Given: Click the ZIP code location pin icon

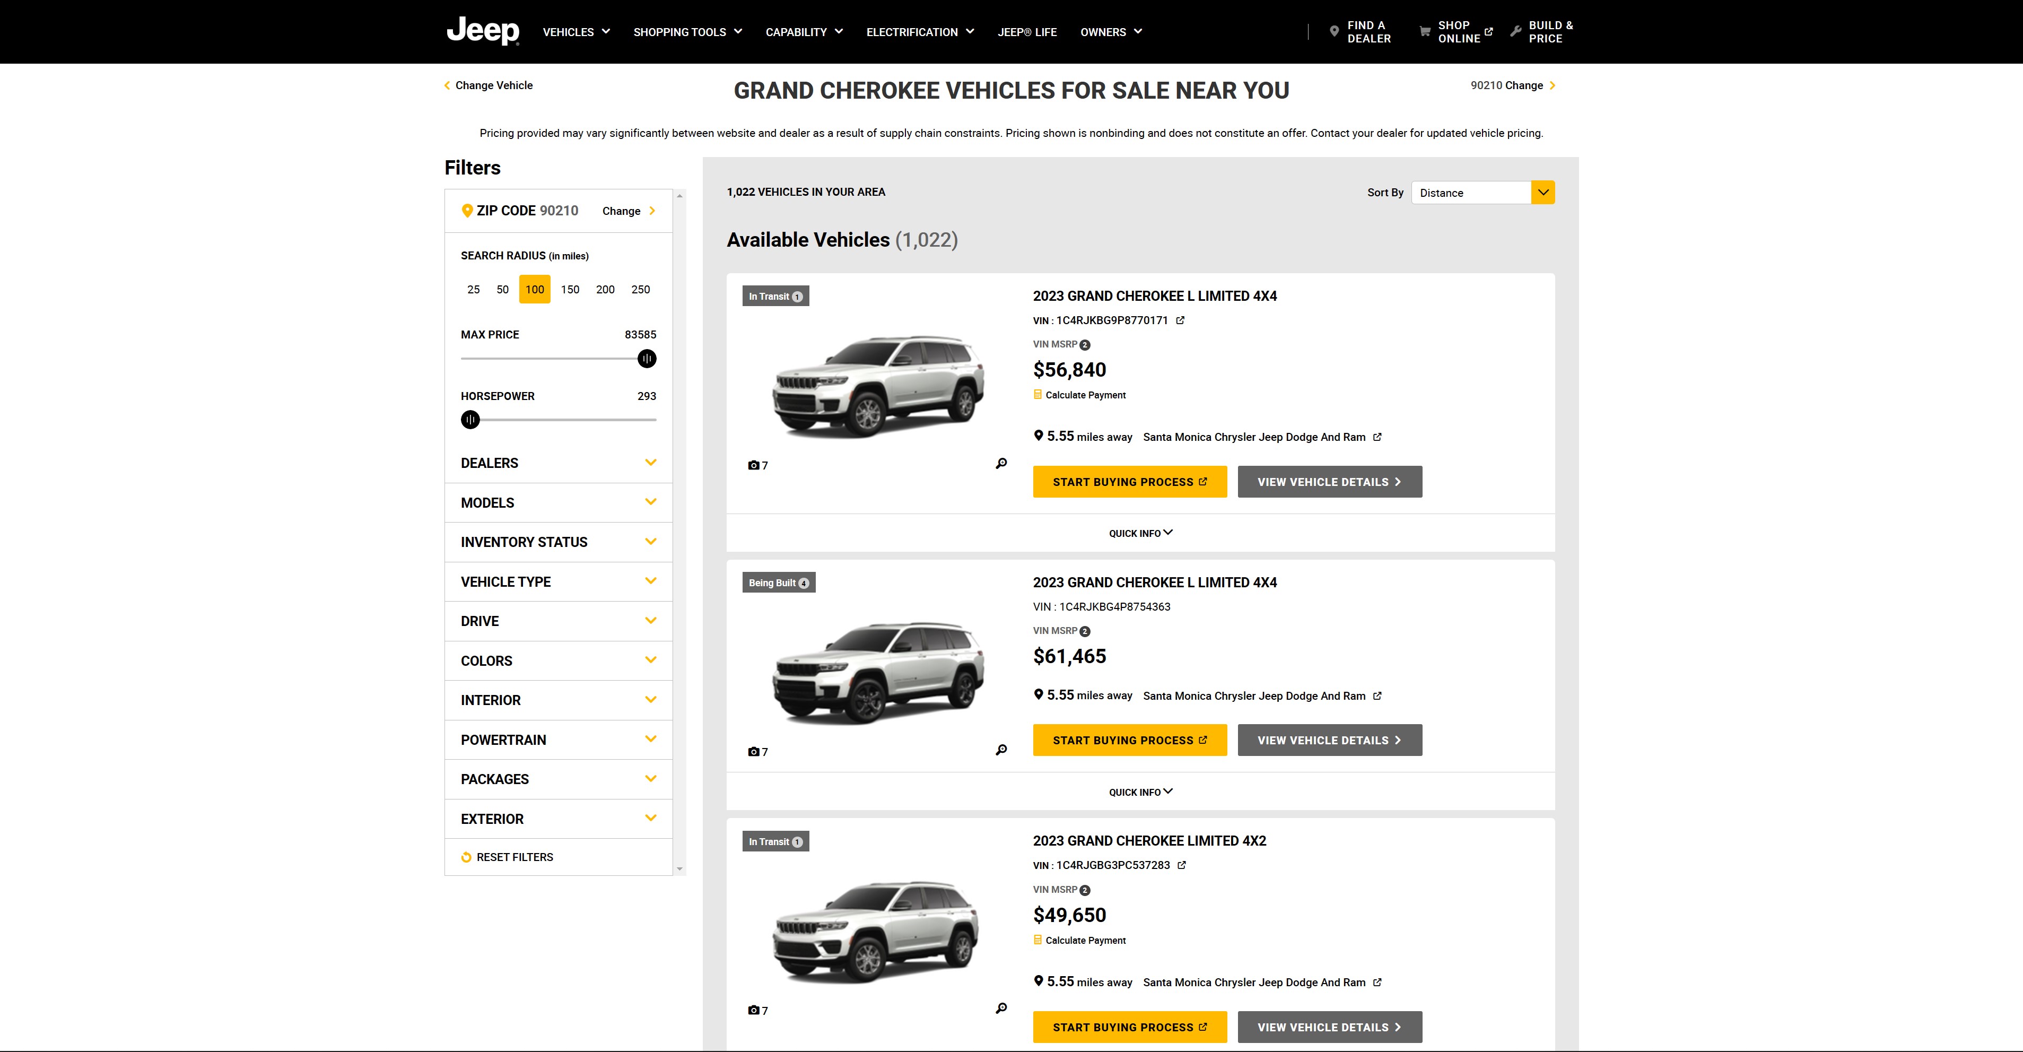Looking at the screenshot, I should click(466, 211).
